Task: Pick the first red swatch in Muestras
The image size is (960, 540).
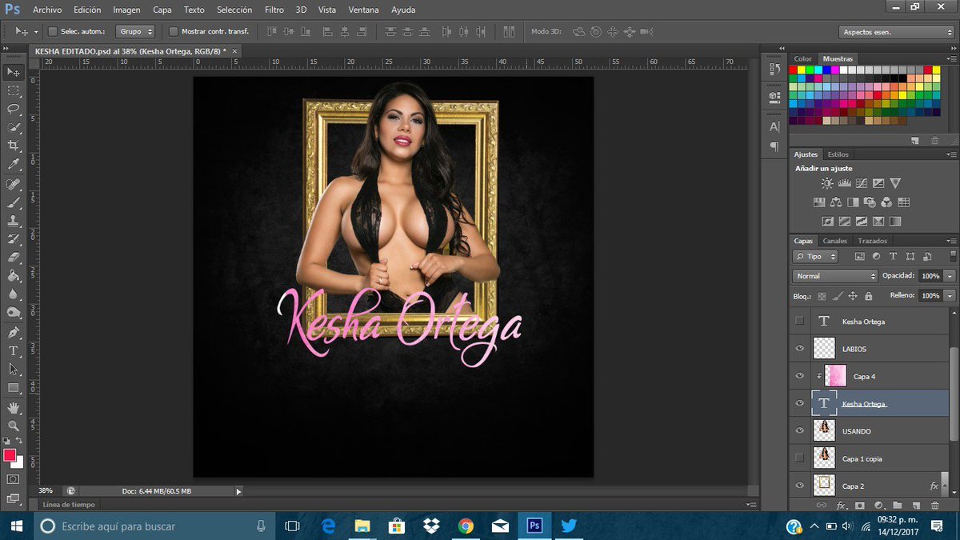Action: point(794,70)
